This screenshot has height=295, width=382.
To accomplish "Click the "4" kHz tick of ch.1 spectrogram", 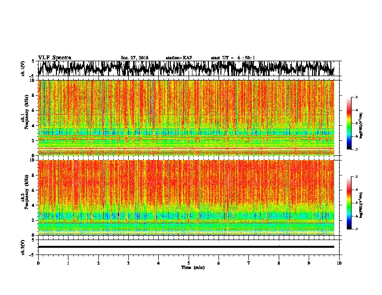I will [x=34, y=126].
